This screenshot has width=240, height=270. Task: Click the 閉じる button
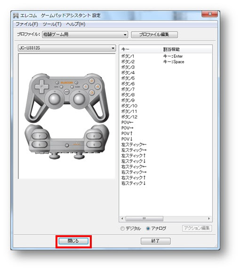pos(73,241)
